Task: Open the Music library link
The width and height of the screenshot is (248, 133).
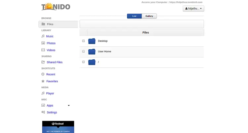Action: [x=50, y=36]
